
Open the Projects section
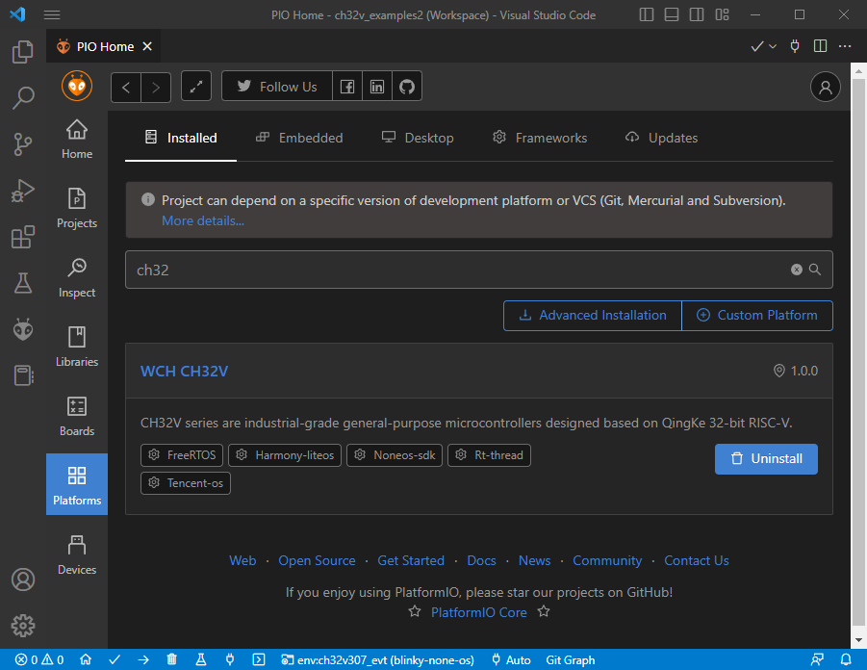pyautogui.click(x=77, y=209)
